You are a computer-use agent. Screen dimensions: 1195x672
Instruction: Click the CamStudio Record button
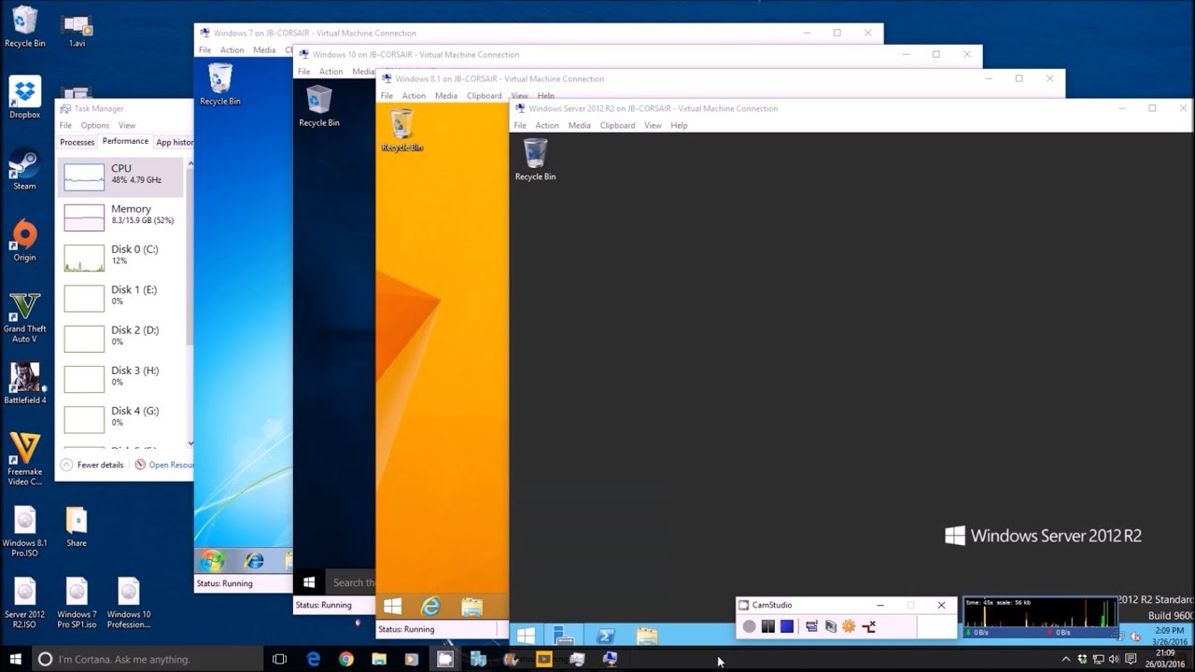(x=749, y=626)
